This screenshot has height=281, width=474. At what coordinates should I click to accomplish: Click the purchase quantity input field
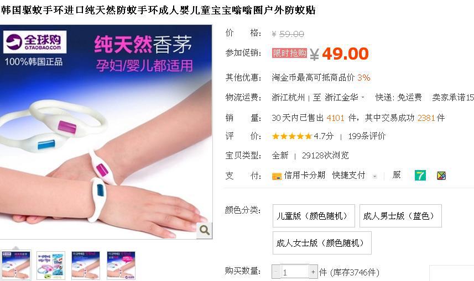[295, 272]
